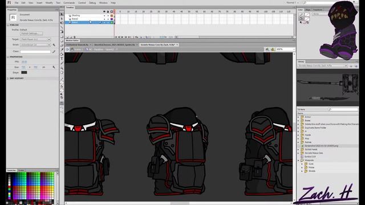
Task: Click the Play button in timeline controls
Action: (123, 37)
